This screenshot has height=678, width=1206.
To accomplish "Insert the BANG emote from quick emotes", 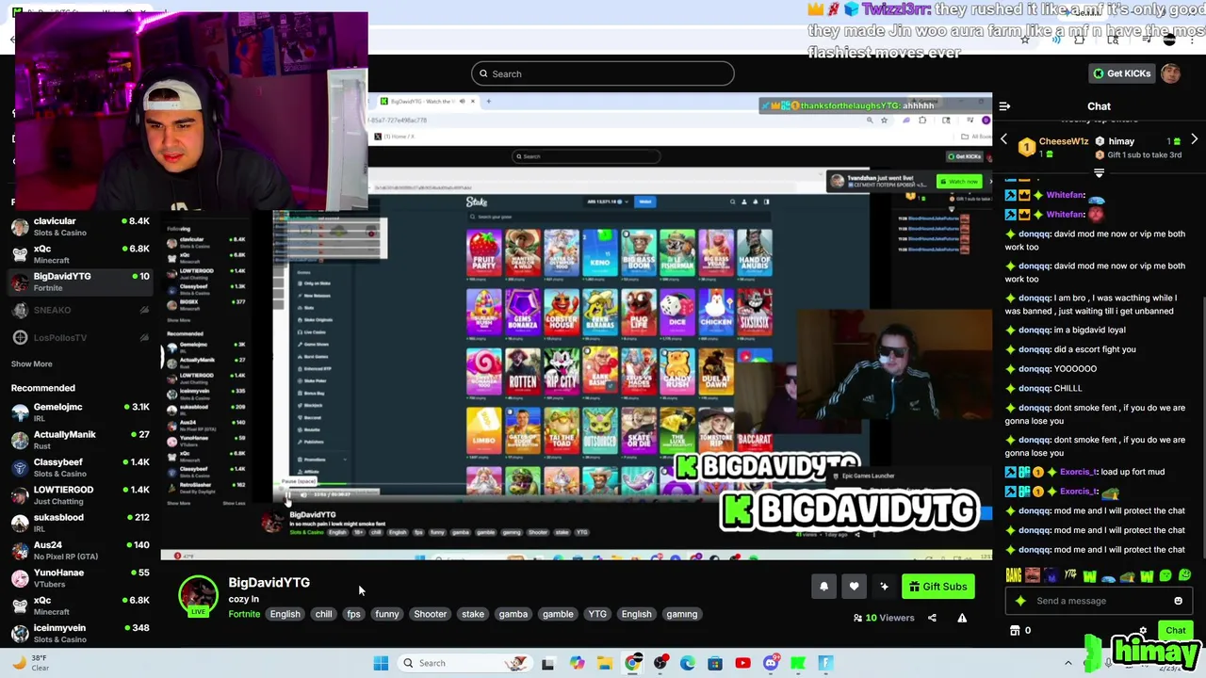I will (1014, 575).
